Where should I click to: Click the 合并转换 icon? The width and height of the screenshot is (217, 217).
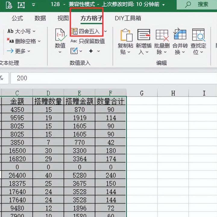pyautogui.click(x=180, y=34)
